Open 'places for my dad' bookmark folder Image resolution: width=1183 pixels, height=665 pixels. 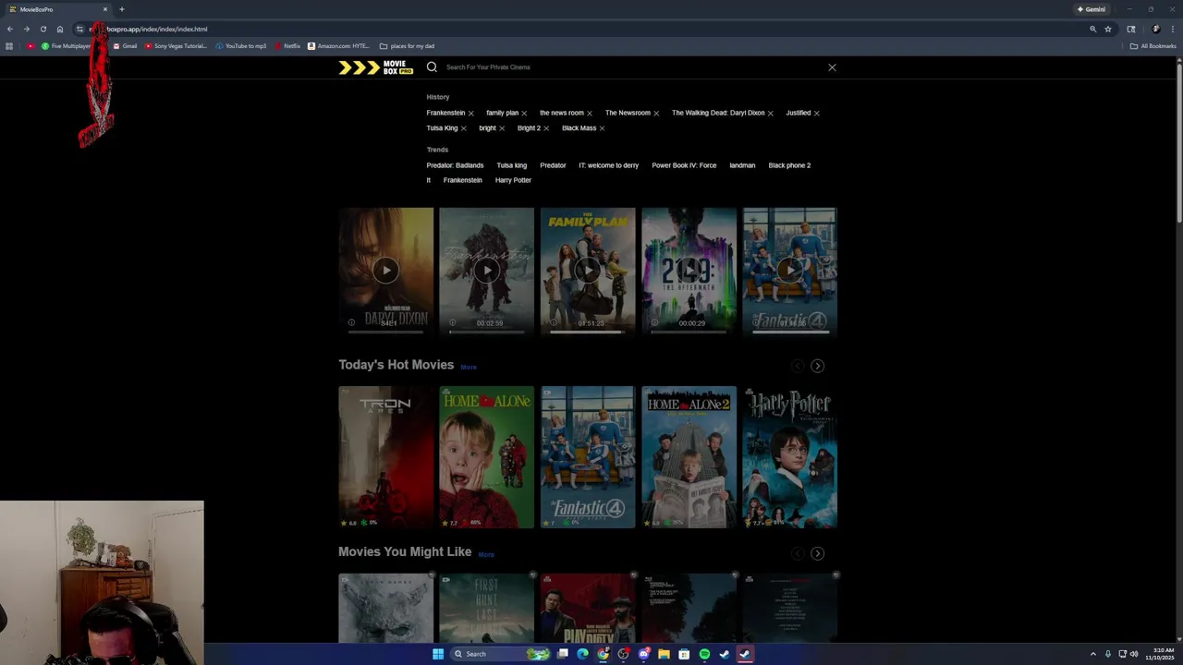tap(408, 46)
